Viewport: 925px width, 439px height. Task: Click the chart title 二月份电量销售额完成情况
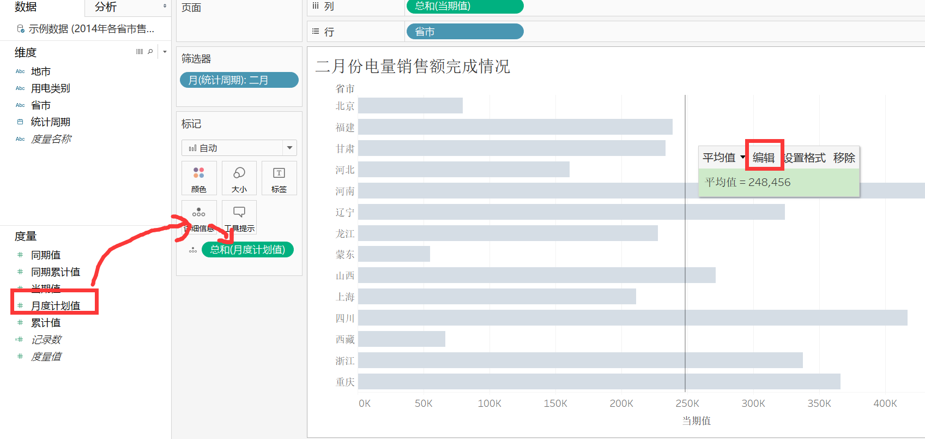[x=413, y=66]
